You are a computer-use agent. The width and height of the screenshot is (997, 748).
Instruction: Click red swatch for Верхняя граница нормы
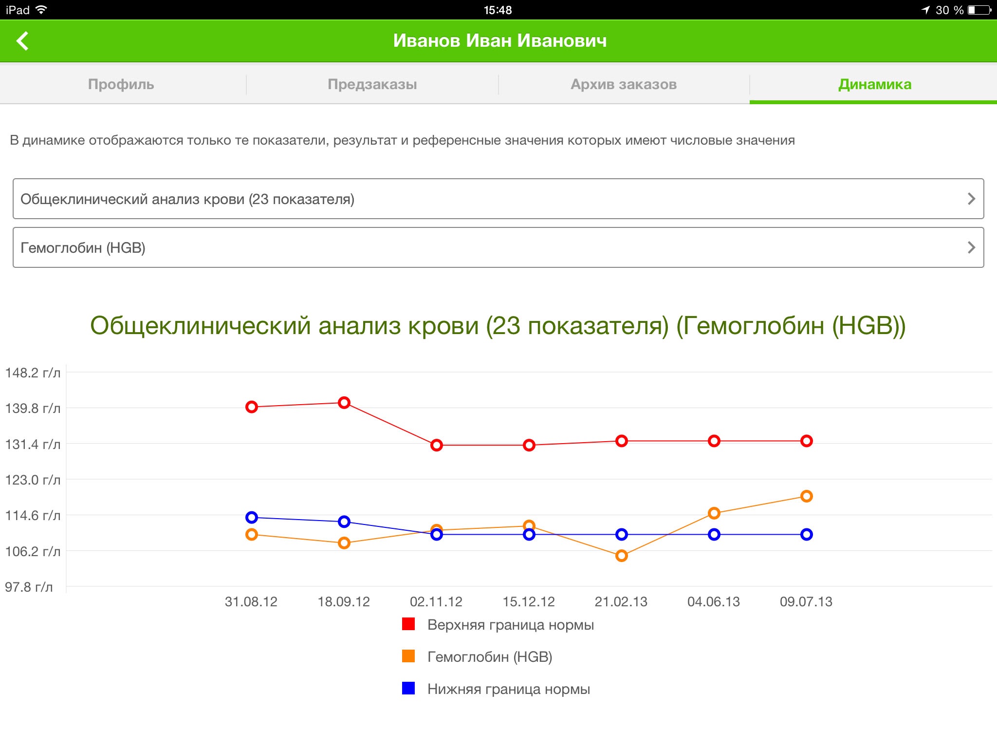coord(408,624)
